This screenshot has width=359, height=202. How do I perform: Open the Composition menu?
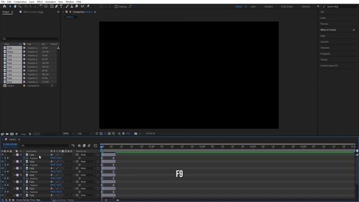(20, 2)
